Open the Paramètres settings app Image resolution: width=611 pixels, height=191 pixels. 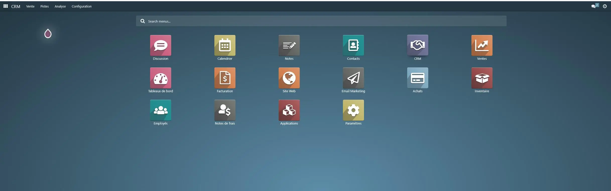353,110
